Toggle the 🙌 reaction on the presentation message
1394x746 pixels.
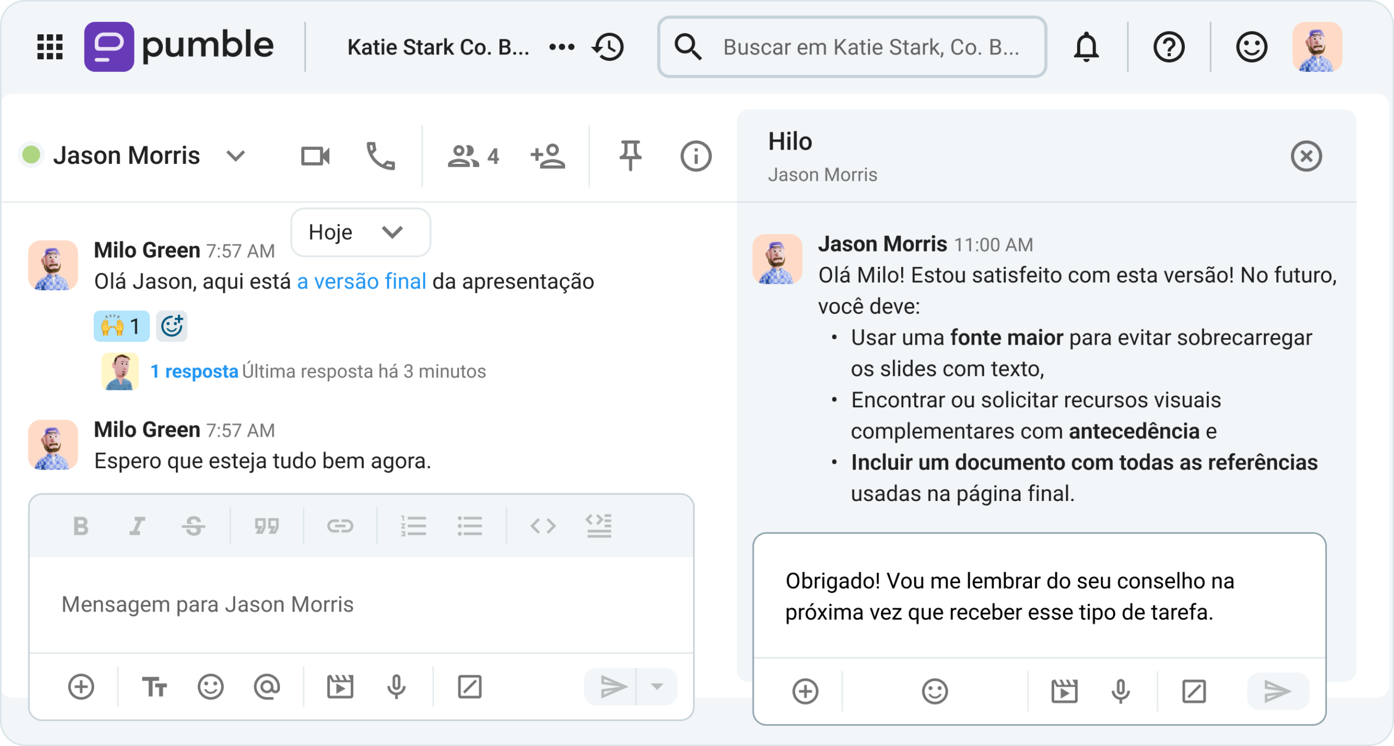[121, 326]
